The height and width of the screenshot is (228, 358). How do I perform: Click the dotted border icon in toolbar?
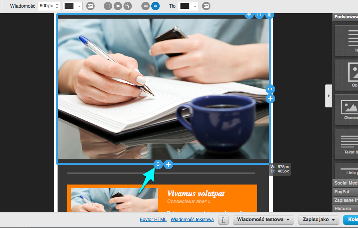pyautogui.click(x=118, y=6)
